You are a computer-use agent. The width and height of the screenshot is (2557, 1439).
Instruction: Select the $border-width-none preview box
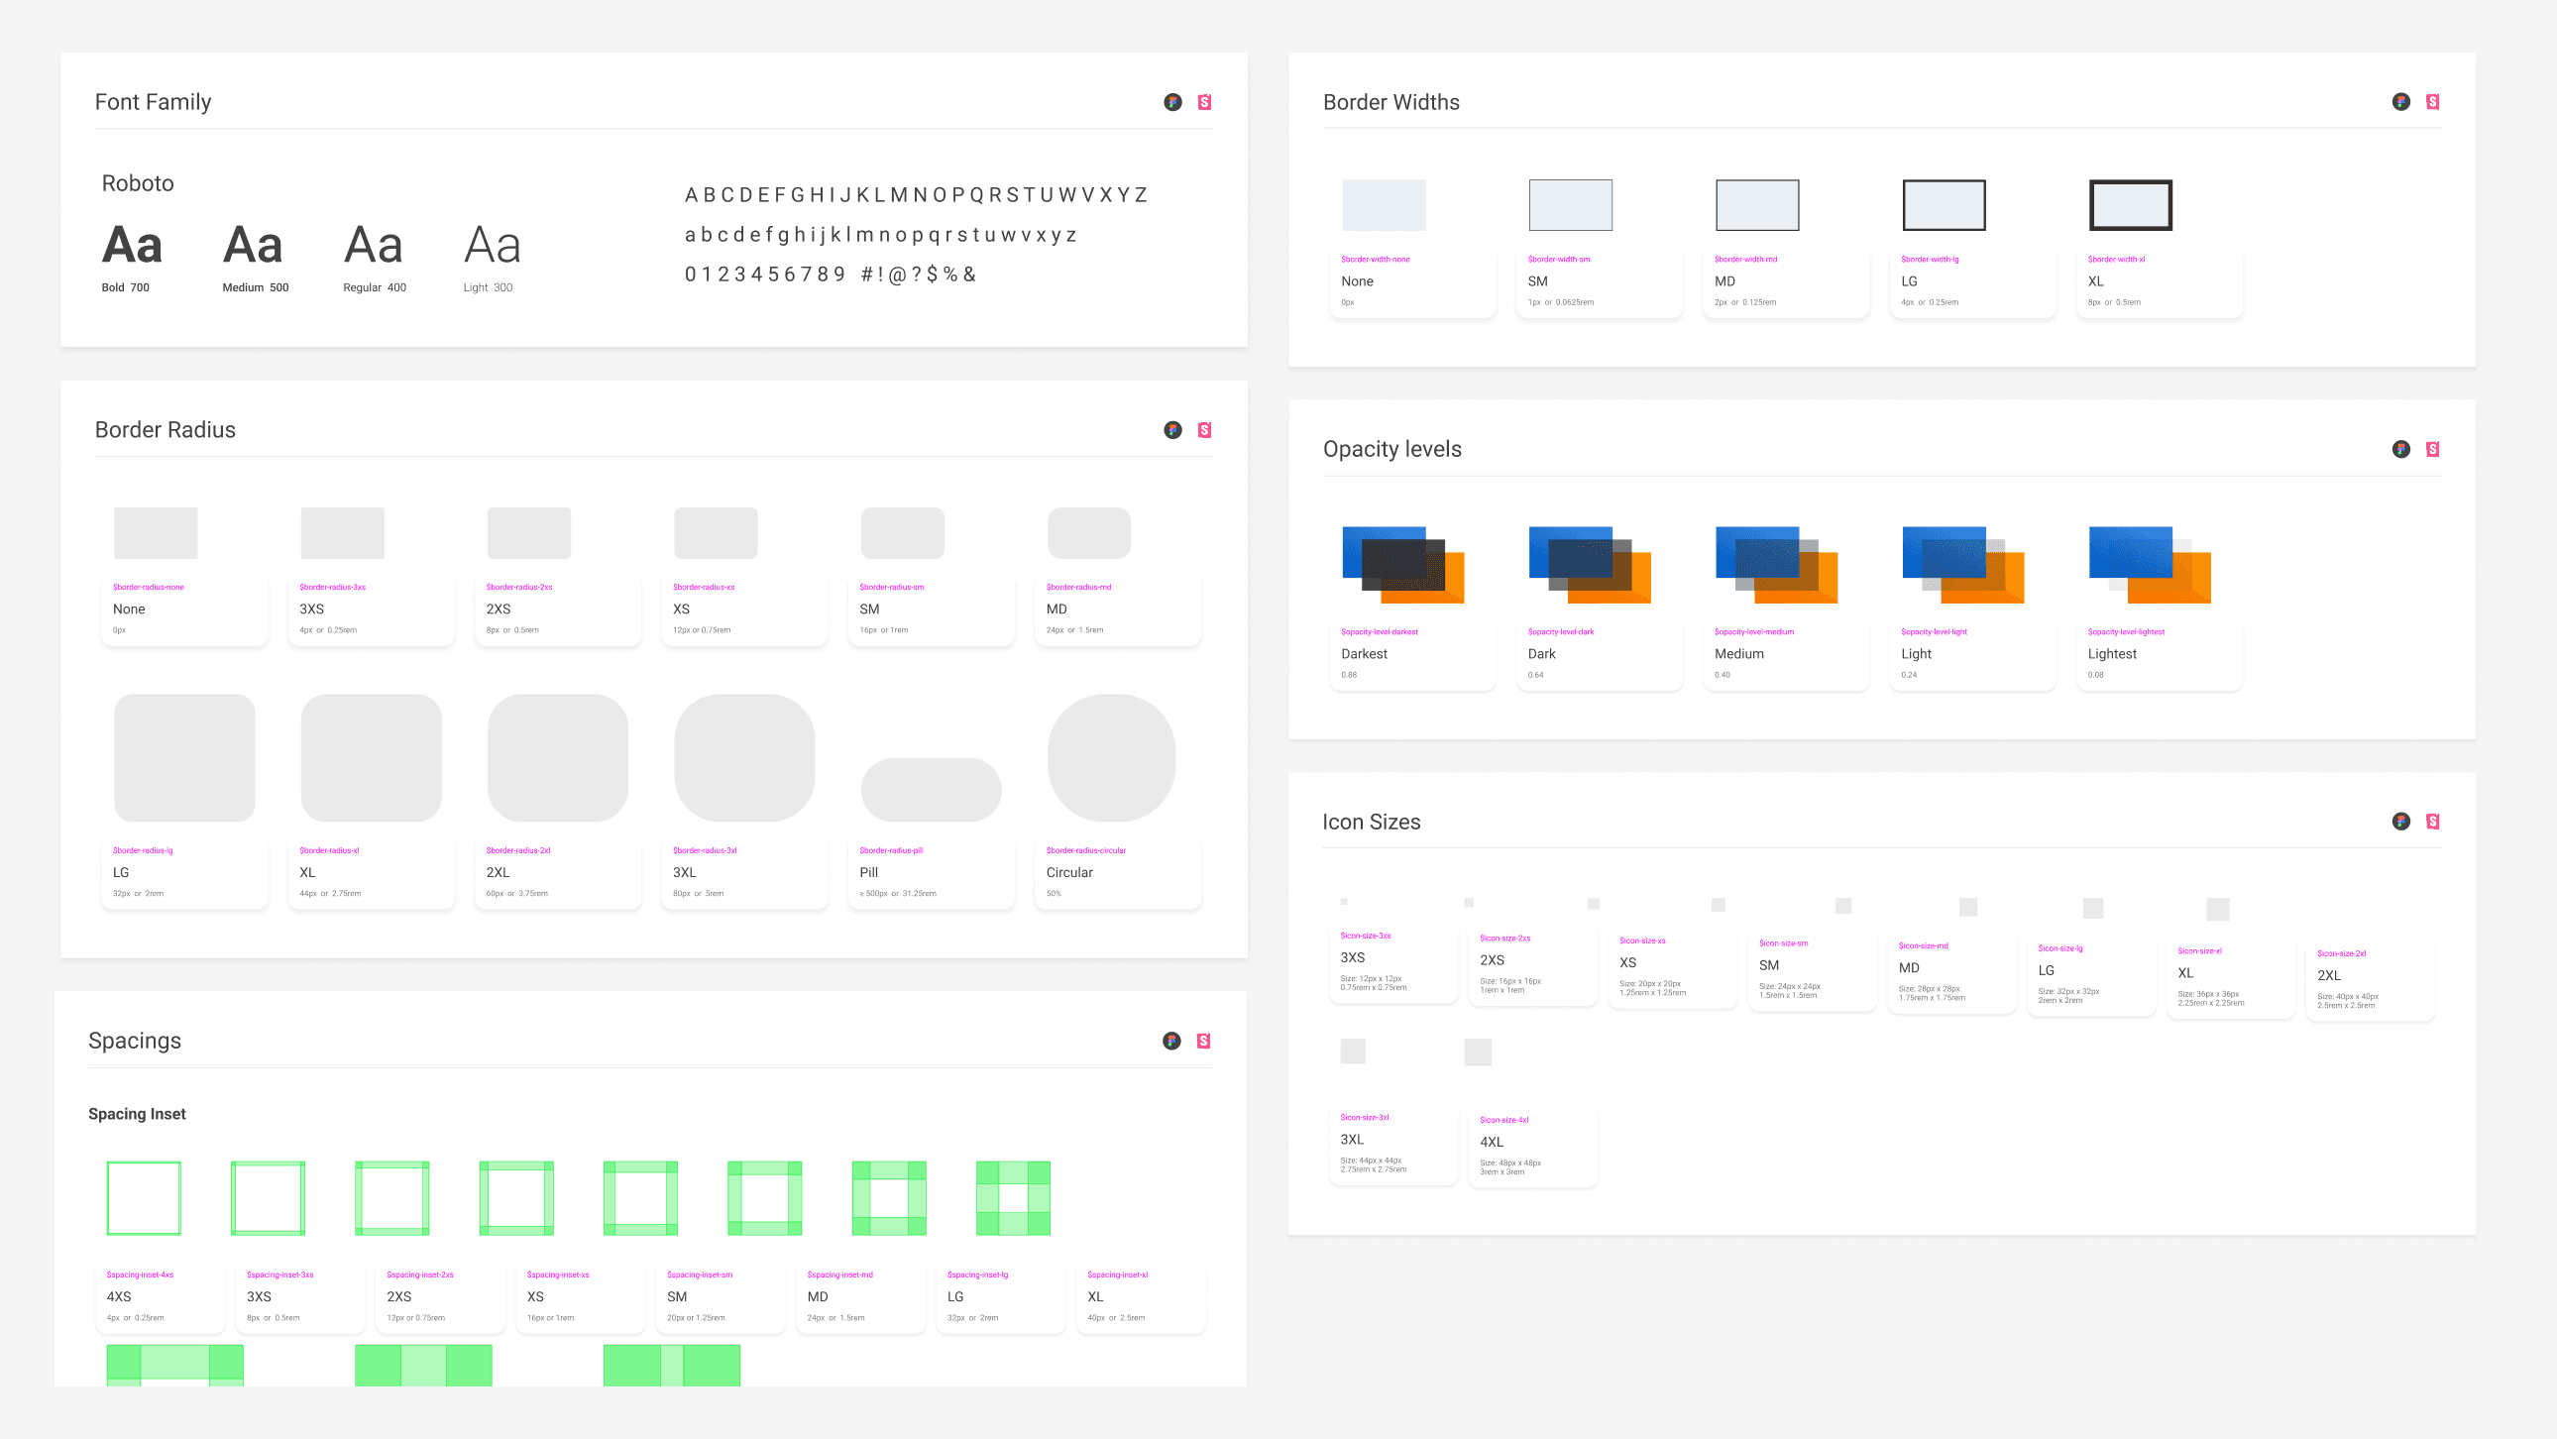pyautogui.click(x=1384, y=204)
